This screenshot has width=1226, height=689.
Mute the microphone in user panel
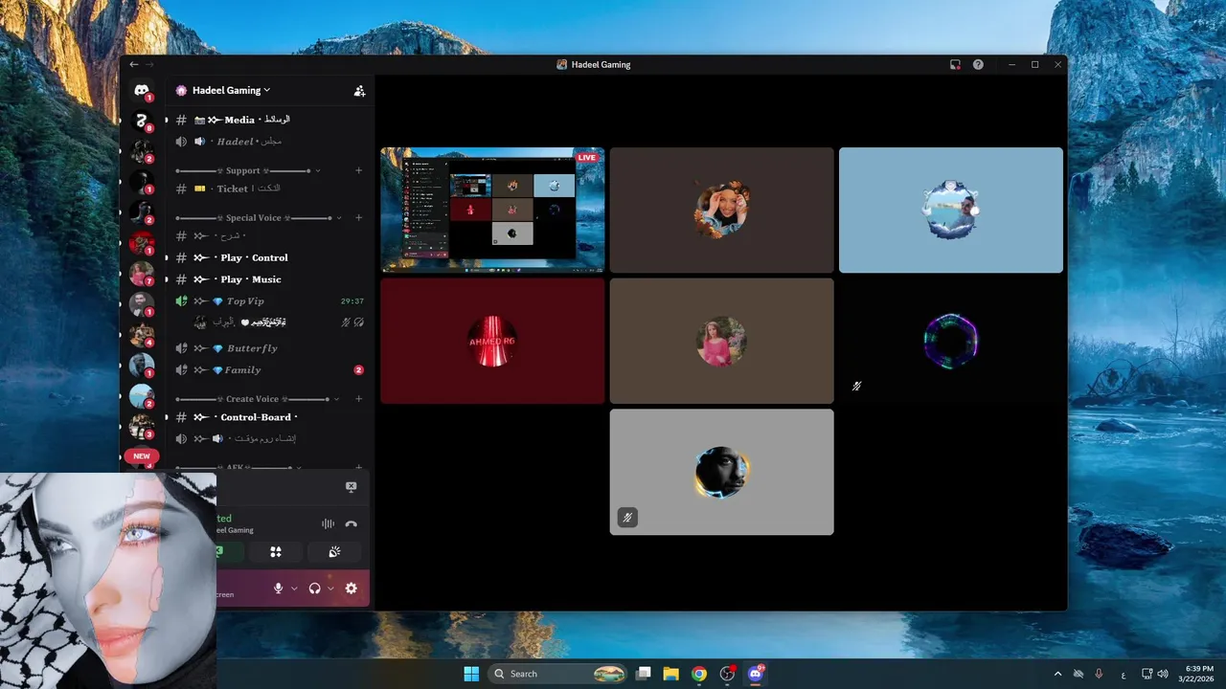pos(279,589)
